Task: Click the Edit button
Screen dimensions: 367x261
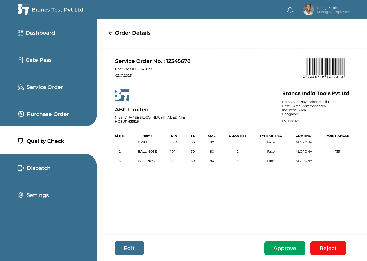Action: [129, 248]
